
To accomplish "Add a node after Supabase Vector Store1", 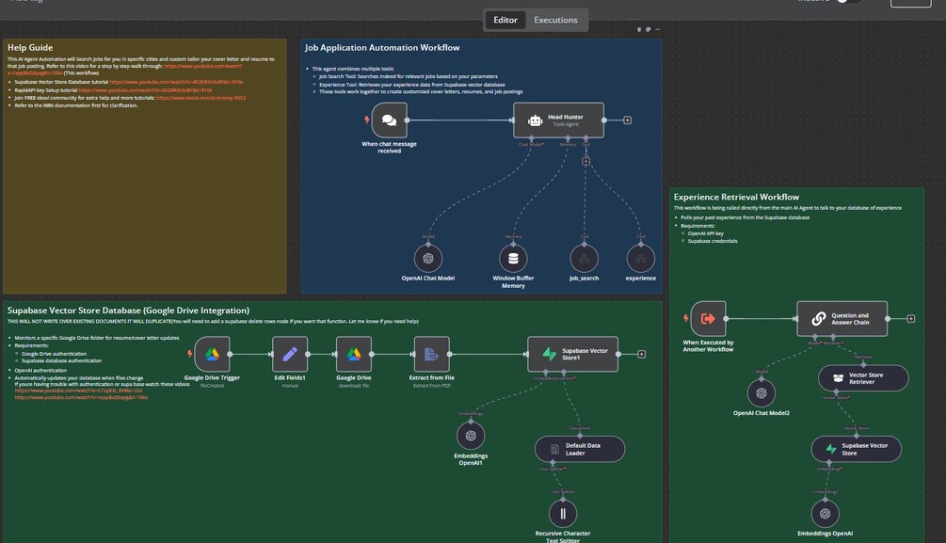I will [641, 354].
